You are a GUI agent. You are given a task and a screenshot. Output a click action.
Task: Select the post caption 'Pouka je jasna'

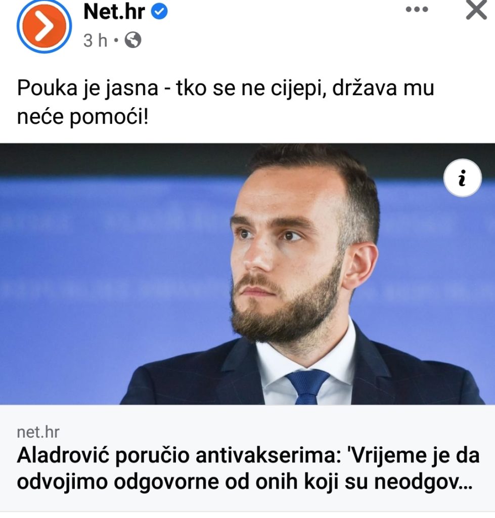click(x=87, y=88)
